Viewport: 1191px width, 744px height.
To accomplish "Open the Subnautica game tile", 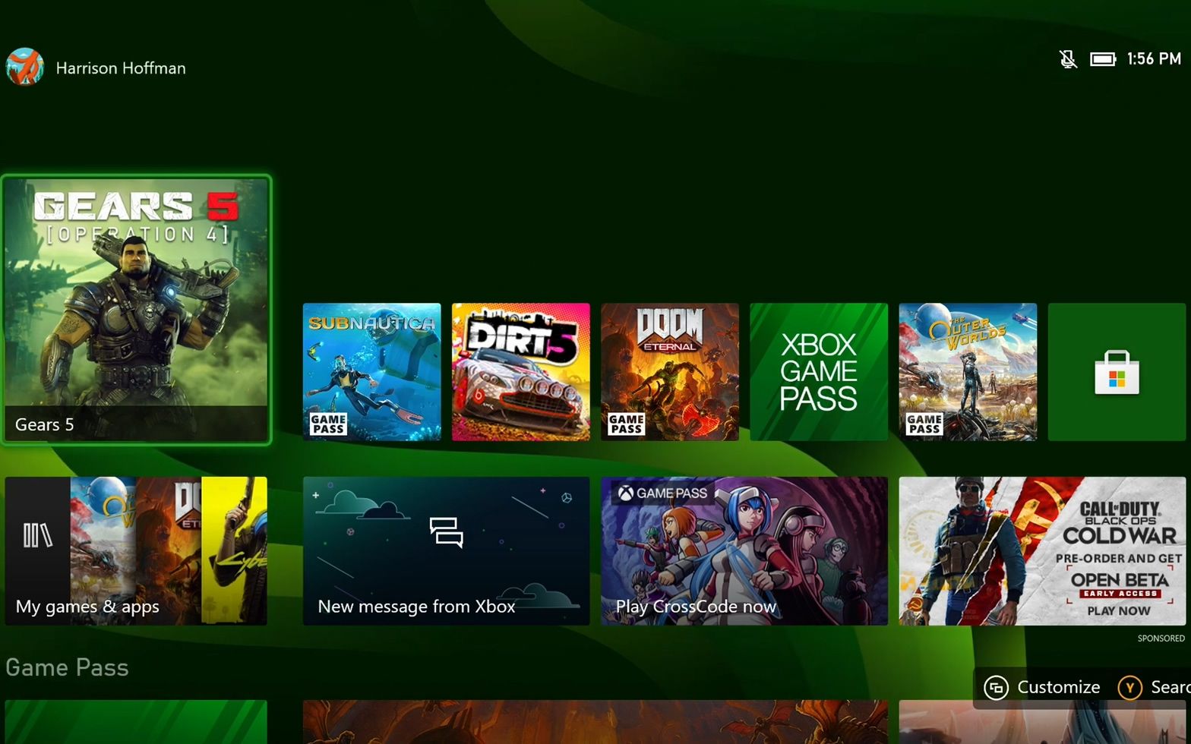I will pos(371,372).
